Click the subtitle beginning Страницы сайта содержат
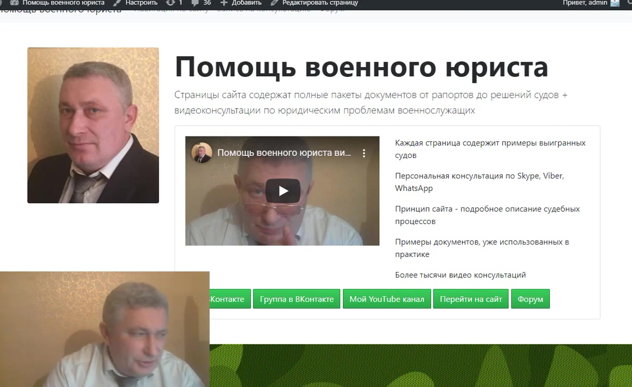This screenshot has height=387, width=632. tap(371, 102)
